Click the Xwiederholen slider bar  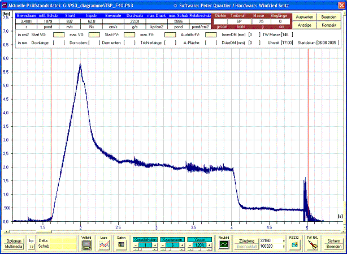pos(145,249)
